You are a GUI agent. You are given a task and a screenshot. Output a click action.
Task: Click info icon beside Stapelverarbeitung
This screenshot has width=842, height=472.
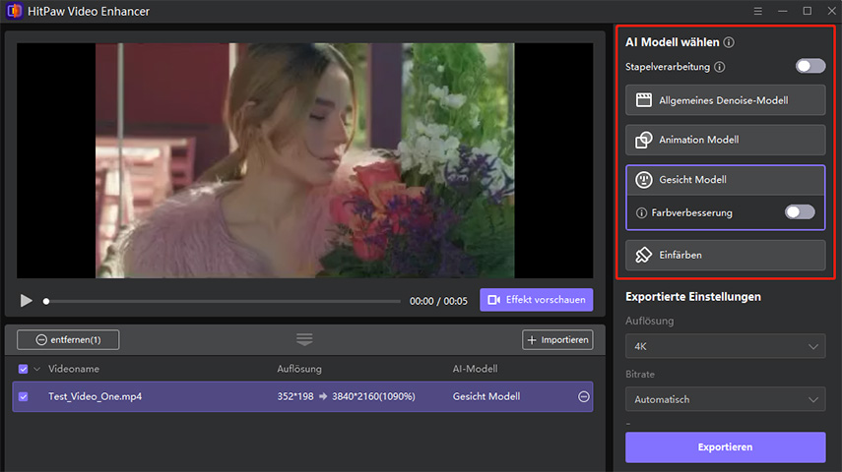pyautogui.click(x=720, y=67)
